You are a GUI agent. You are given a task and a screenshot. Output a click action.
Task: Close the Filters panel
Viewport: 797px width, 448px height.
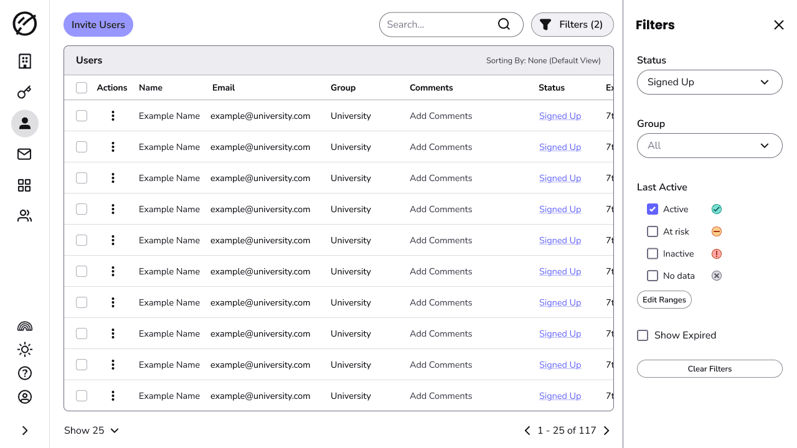[x=779, y=25]
